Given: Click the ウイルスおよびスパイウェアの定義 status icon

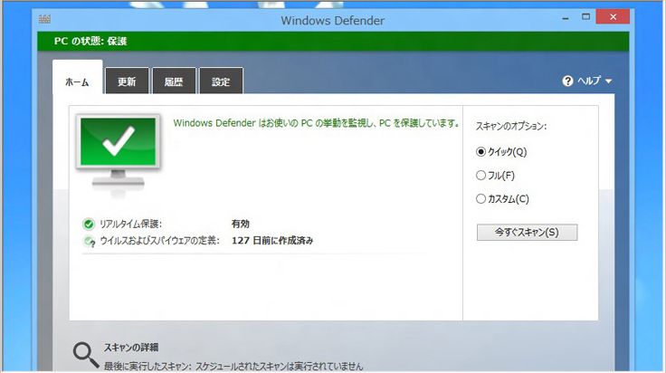Looking at the screenshot, I should pyautogui.click(x=90, y=242).
